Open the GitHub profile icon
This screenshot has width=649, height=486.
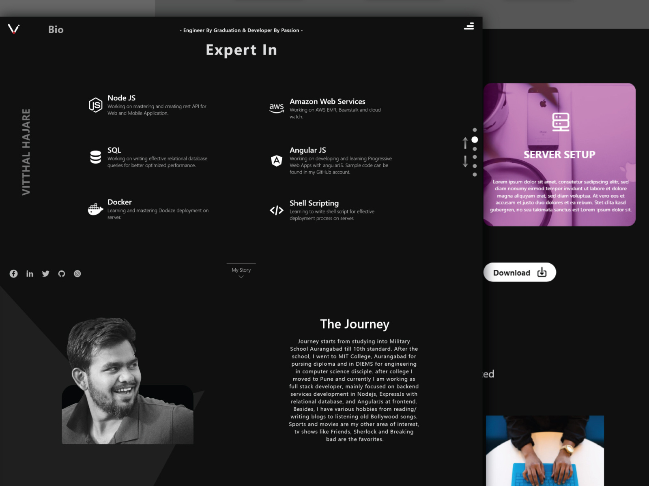(62, 274)
